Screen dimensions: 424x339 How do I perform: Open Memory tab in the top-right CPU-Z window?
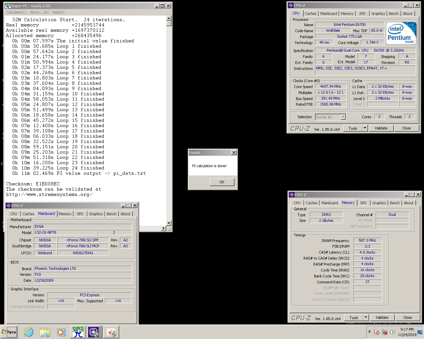(x=347, y=14)
